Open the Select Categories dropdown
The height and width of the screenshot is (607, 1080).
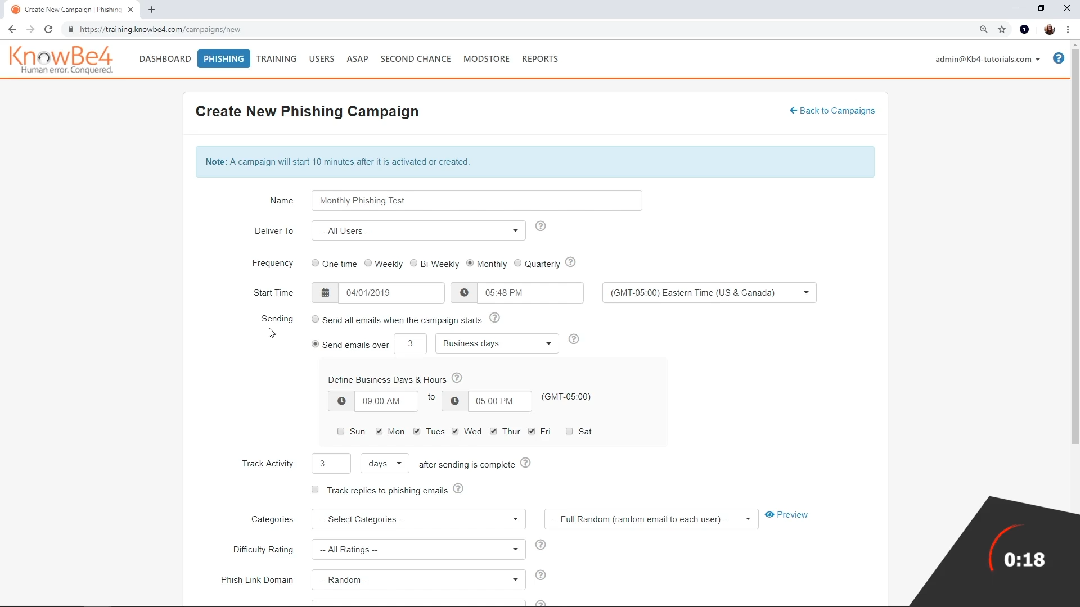tap(418, 519)
